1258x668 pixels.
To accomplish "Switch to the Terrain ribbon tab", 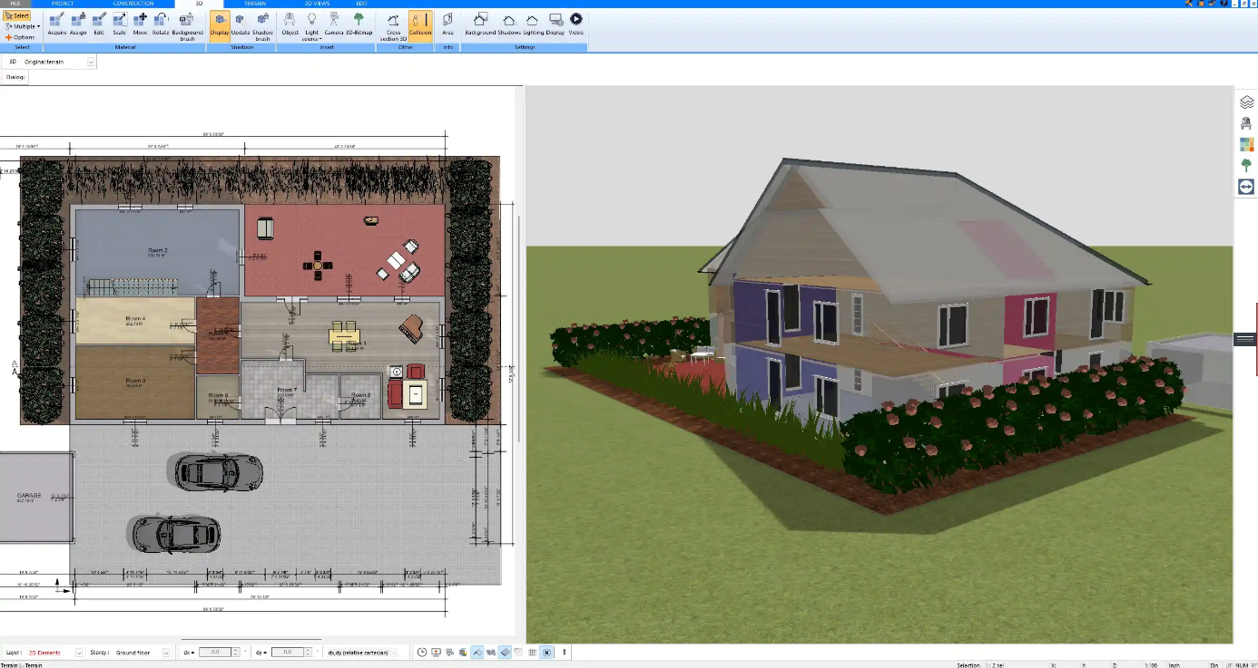I will tap(255, 4).
